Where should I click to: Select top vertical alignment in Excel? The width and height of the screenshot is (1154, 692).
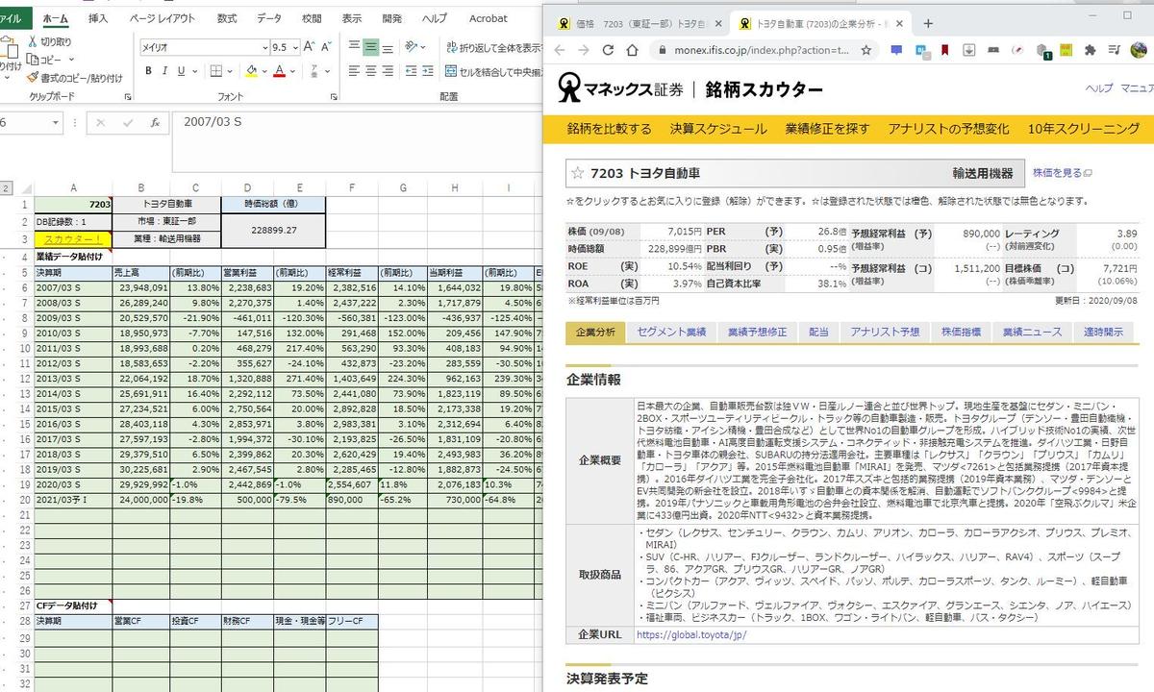click(x=354, y=46)
